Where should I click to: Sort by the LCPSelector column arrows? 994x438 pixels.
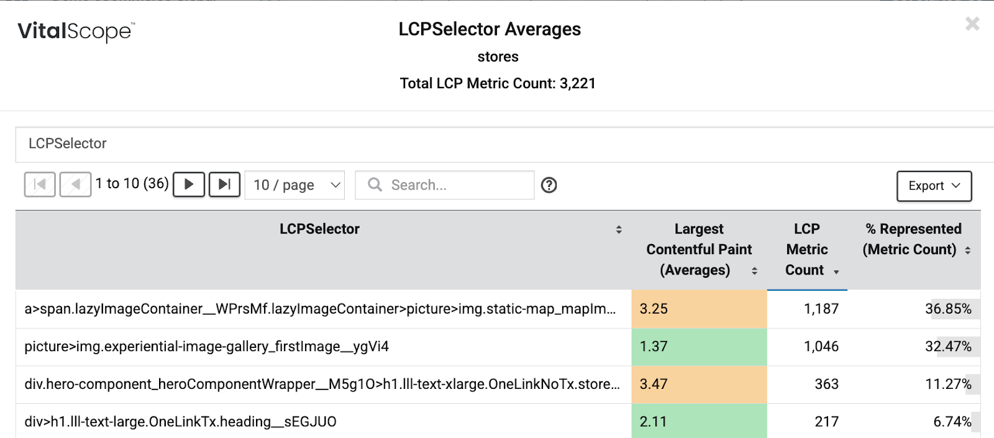point(619,229)
